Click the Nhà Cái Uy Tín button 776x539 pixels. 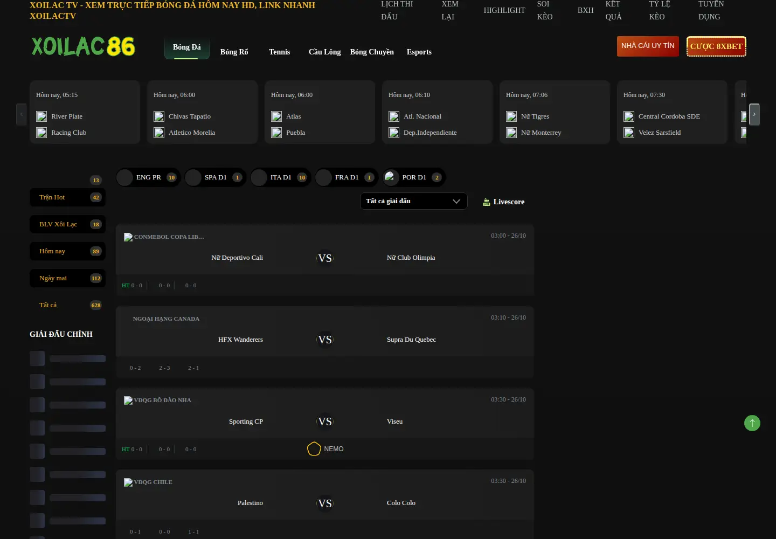[648, 46]
